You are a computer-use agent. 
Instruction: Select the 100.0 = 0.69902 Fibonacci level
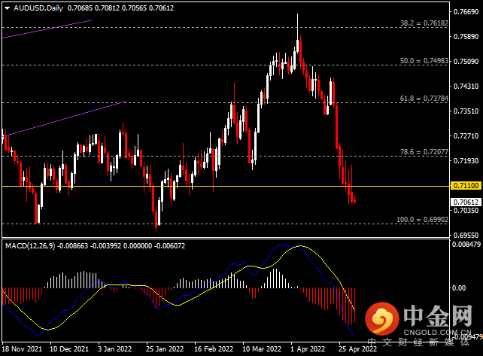click(422, 220)
